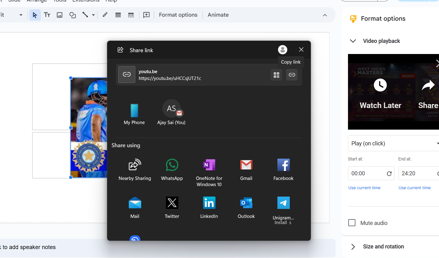Copy the youtu.be link
This screenshot has width=439, height=258.
[x=292, y=75]
